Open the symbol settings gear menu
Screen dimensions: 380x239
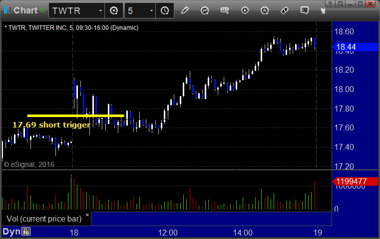pyautogui.click(x=114, y=10)
